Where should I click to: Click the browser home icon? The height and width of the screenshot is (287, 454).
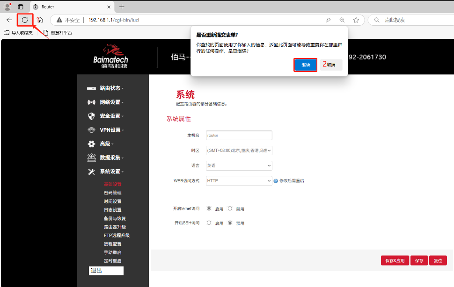(40, 20)
